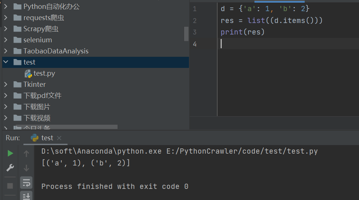Toggle Soft-Wrap in the run console
The image size is (359, 200).
pyautogui.click(x=26, y=183)
